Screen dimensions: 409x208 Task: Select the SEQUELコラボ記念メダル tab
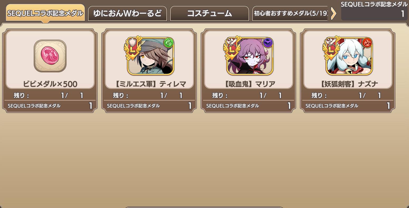pos(45,13)
